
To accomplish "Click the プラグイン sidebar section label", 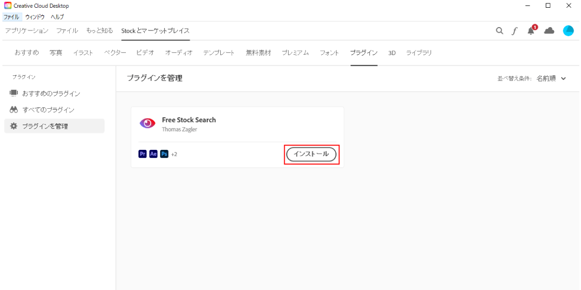I will [x=24, y=77].
